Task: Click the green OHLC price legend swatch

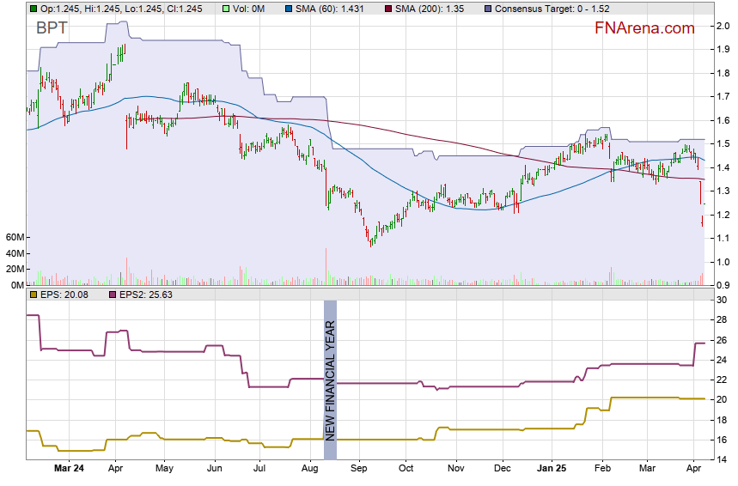Action: [33, 9]
